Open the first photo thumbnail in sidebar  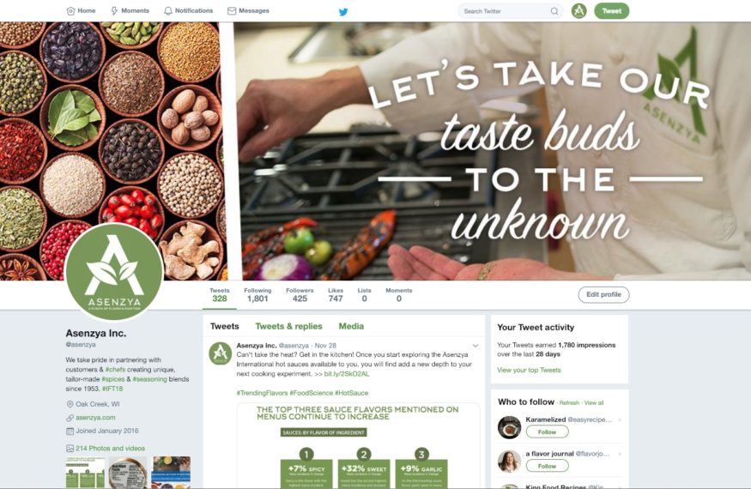(85, 472)
